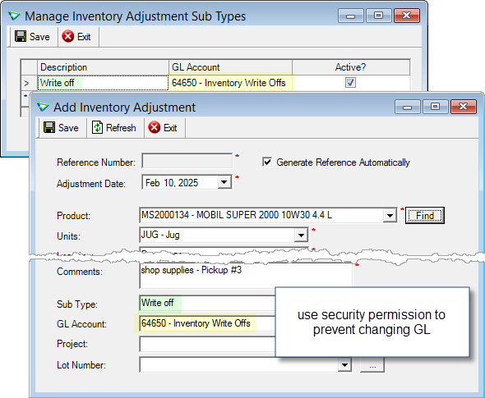Viewport: 485px width, 398px height.
Task: Click the GL Account column header
Action: [x=230, y=67]
